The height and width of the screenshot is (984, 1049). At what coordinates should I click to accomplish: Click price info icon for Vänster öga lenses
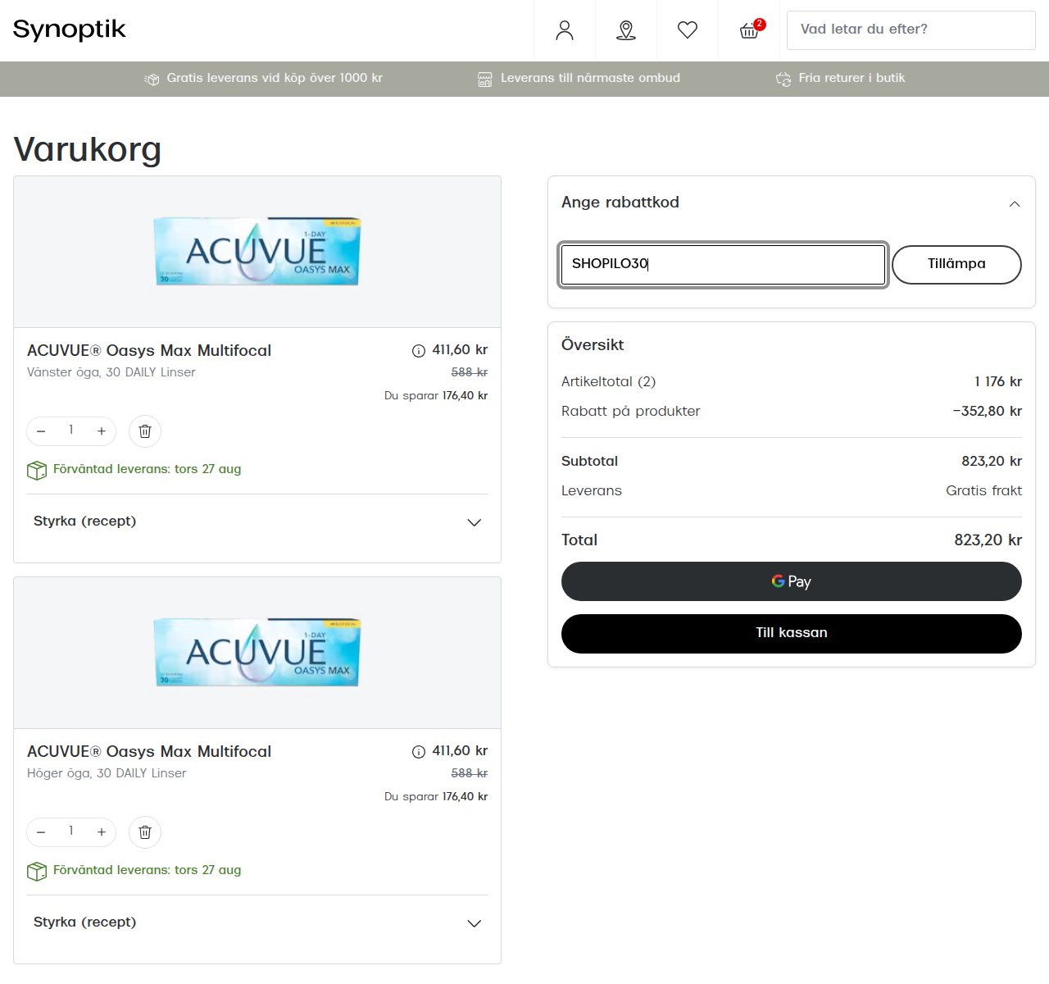tap(419, 351)
